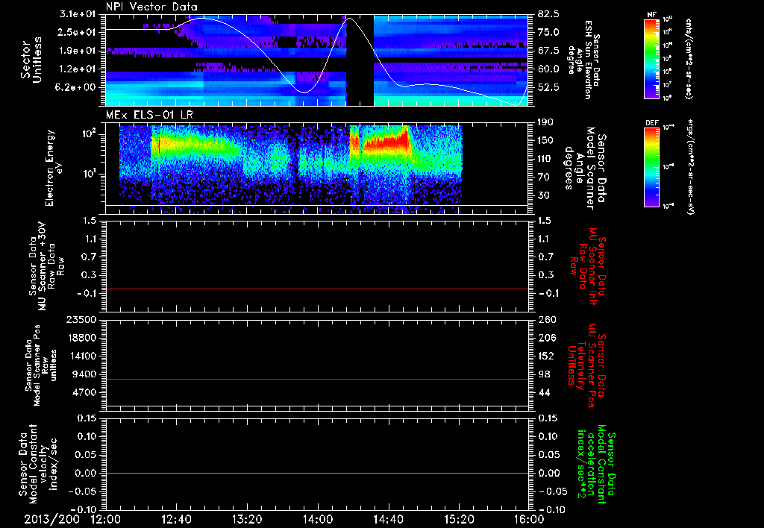Screen dimensions: 764x528
Task: Select the 'NPI Vector Data' panel title
Action: tap(151, 7)
